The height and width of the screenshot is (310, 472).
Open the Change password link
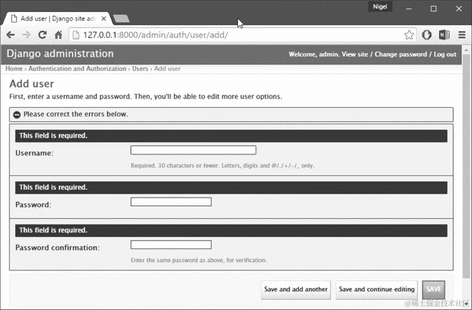[x=401, y=54]
